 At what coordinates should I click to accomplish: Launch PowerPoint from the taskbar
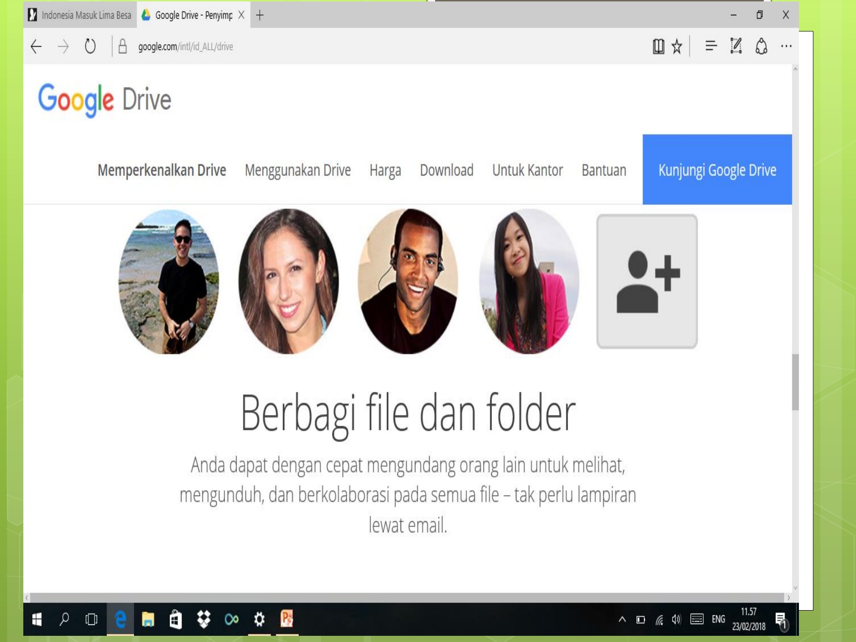tap(288, 619)
